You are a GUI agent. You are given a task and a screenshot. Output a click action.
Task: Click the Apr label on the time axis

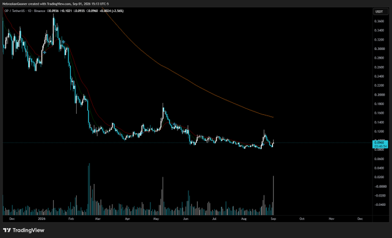click(127, 219)
